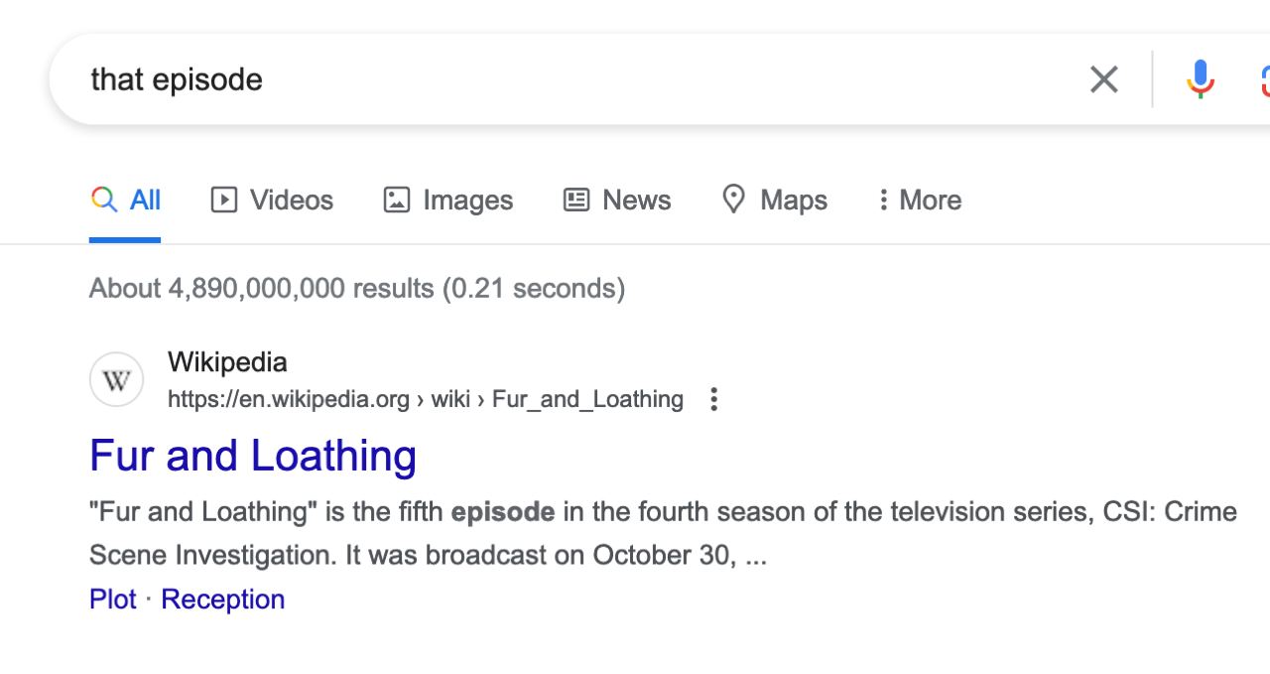Click the Wikipedia favicon beside the result

coord(116,381)
